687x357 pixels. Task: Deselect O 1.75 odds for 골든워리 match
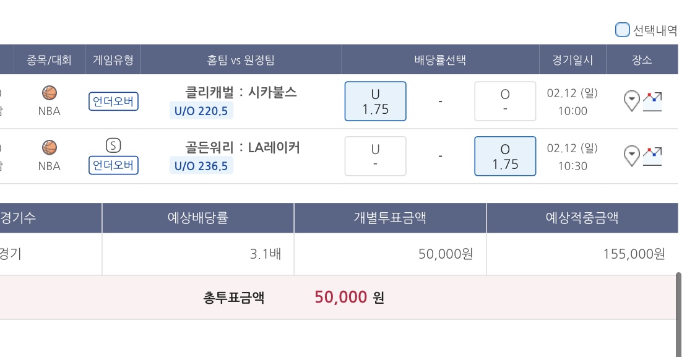[505, 156]
